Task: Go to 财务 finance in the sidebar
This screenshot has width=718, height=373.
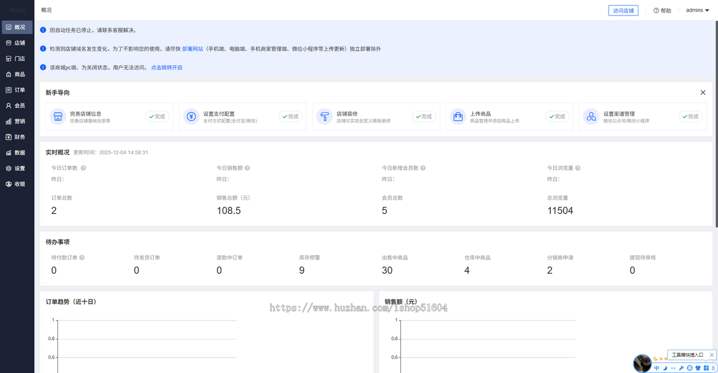Action: point(17,137)
